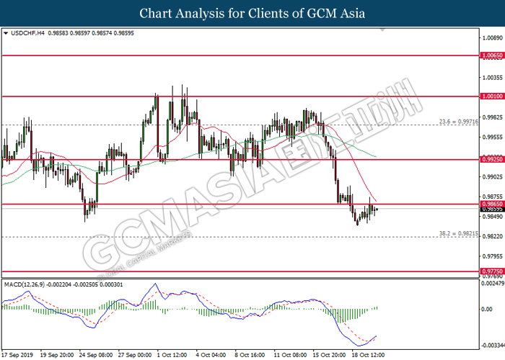This screenshot has height=360, width=505.
Task: Click the 0.98490 price axis label
Action: click(x=492, y=217)
